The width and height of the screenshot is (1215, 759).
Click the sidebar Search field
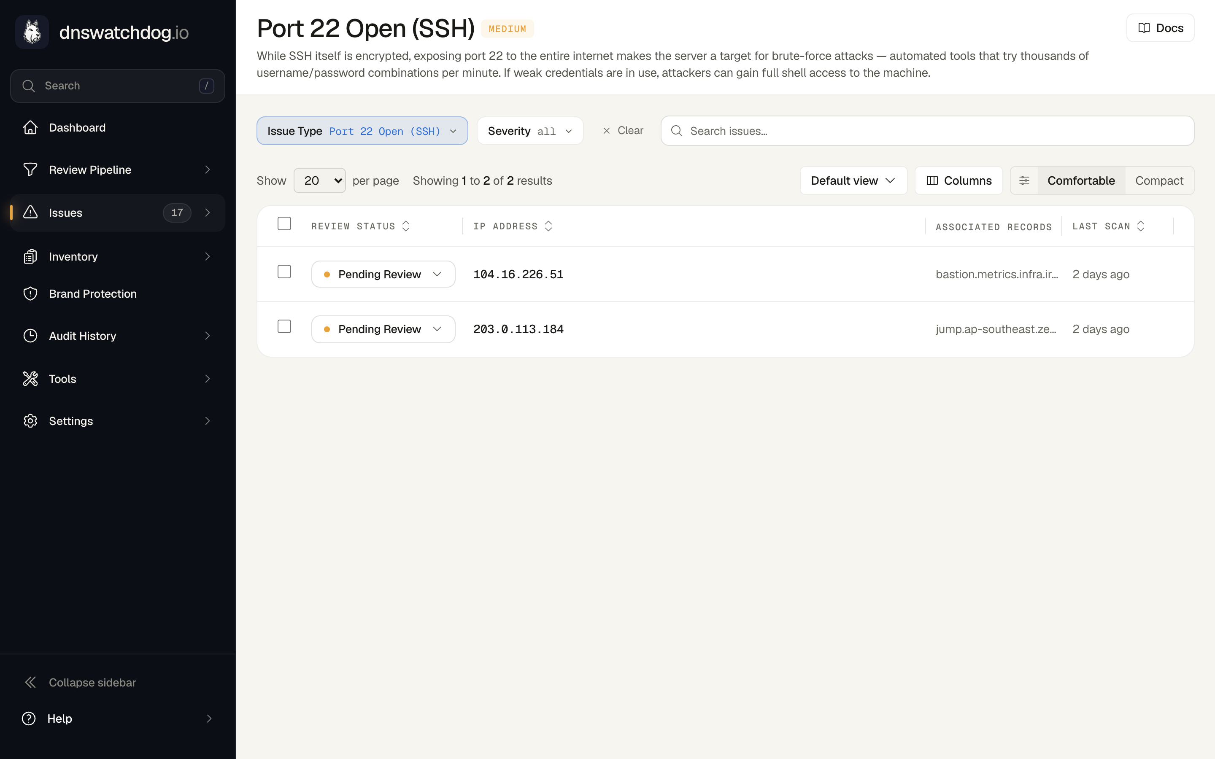click(x=117, y=86)
